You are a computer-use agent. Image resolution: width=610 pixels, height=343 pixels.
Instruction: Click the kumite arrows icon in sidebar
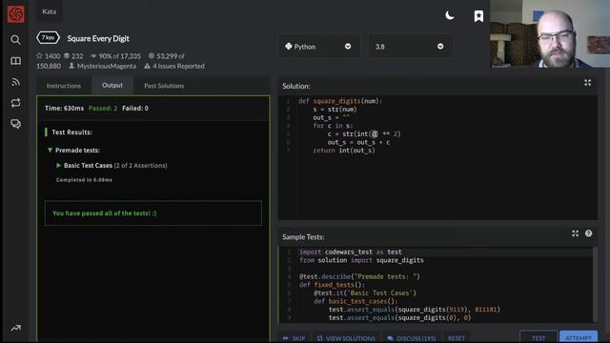(15, 103)
